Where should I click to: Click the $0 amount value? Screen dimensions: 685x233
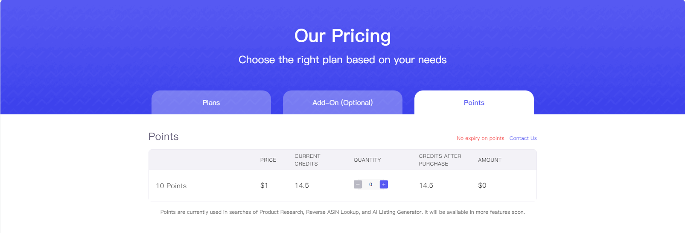click(x=482, y=185)
